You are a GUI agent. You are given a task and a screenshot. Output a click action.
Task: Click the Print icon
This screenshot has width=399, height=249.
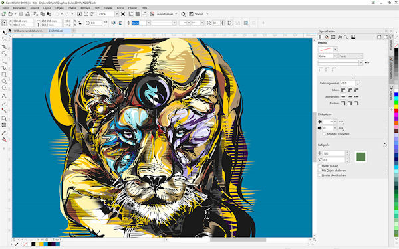point(27,14)
